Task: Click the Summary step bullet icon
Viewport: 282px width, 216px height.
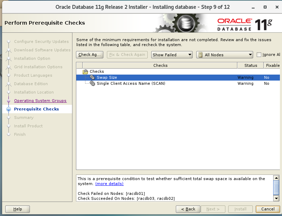Action: point(8,117)
